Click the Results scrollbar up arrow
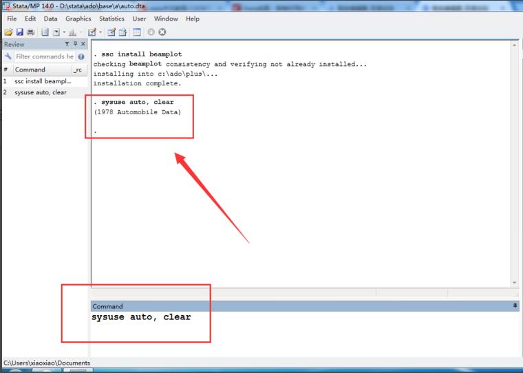 click(514, 45)
